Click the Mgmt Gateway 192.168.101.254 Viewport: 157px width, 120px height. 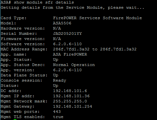click(73, 106)
